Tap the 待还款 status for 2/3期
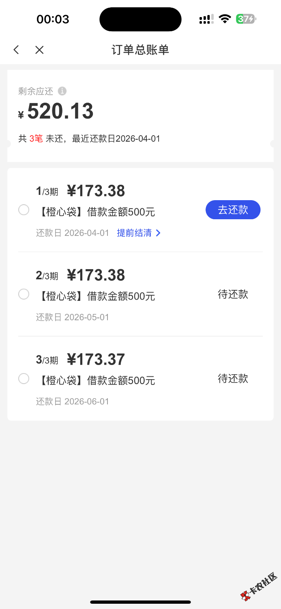The height and width of the screenshot is (609, 281). [x=233, y=294]
